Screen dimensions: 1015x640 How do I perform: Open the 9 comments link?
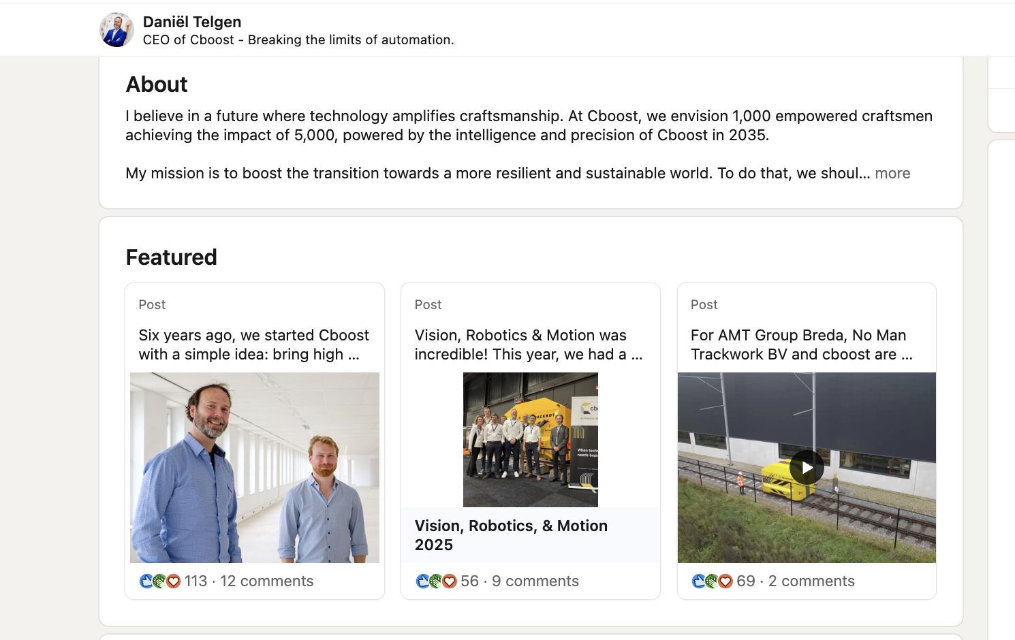[535, 581]
